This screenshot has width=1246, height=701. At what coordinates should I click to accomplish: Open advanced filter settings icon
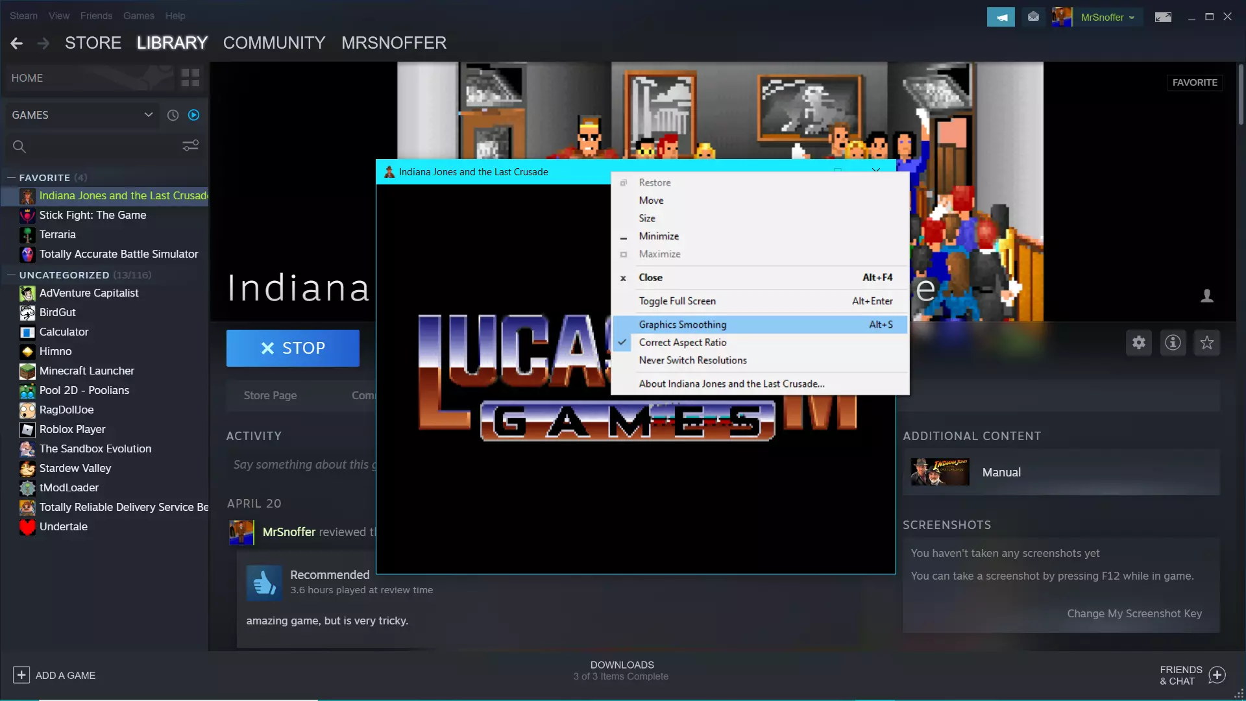coord(190,146)
